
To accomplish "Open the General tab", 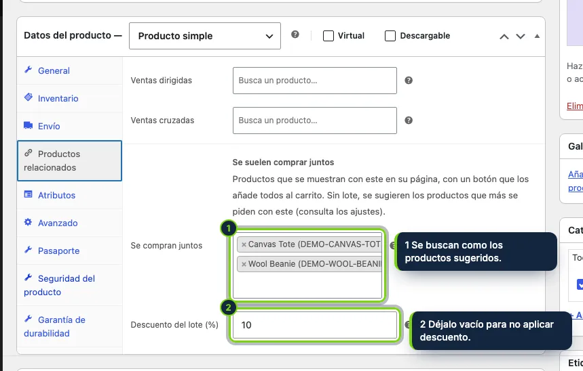I will [69, 70].
